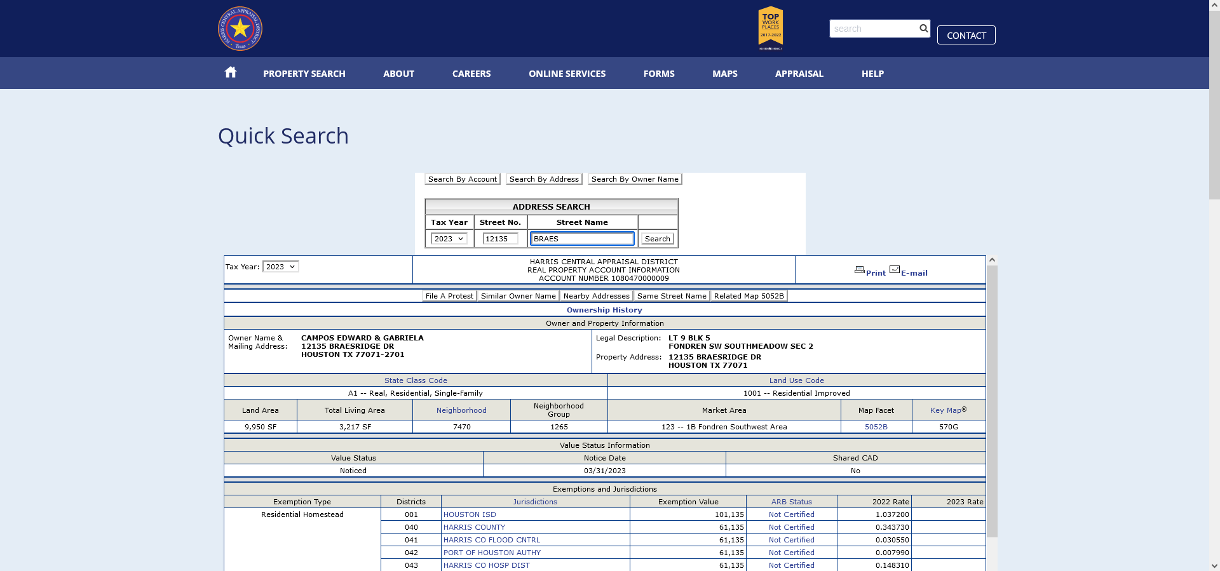This screenshot has width=1220, height=571.
Task: Open the CAREERS menu
Action: click(471, 74)
